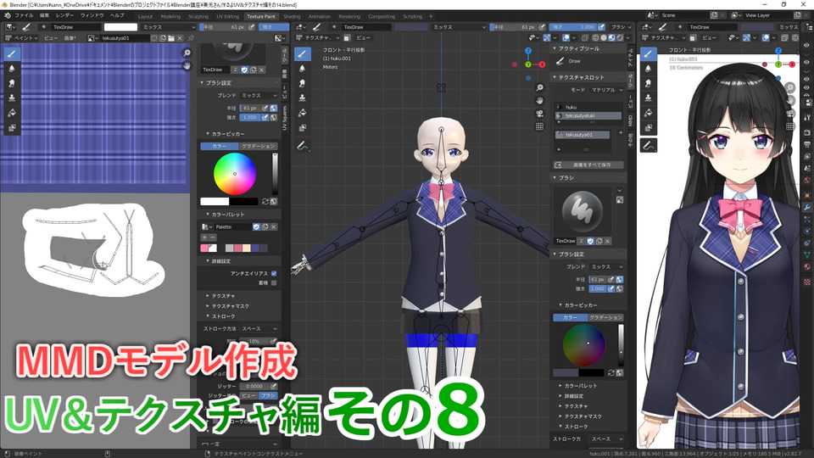Enable wireframe shading in center viewport header

(x=595, y=38)
